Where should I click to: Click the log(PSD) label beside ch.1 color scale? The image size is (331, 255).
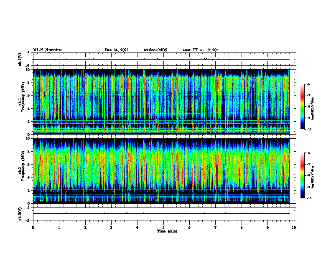tap(313, 109)
